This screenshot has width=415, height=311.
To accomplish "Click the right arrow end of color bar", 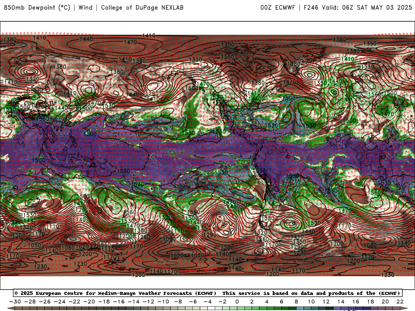I will tap(404, 308).
